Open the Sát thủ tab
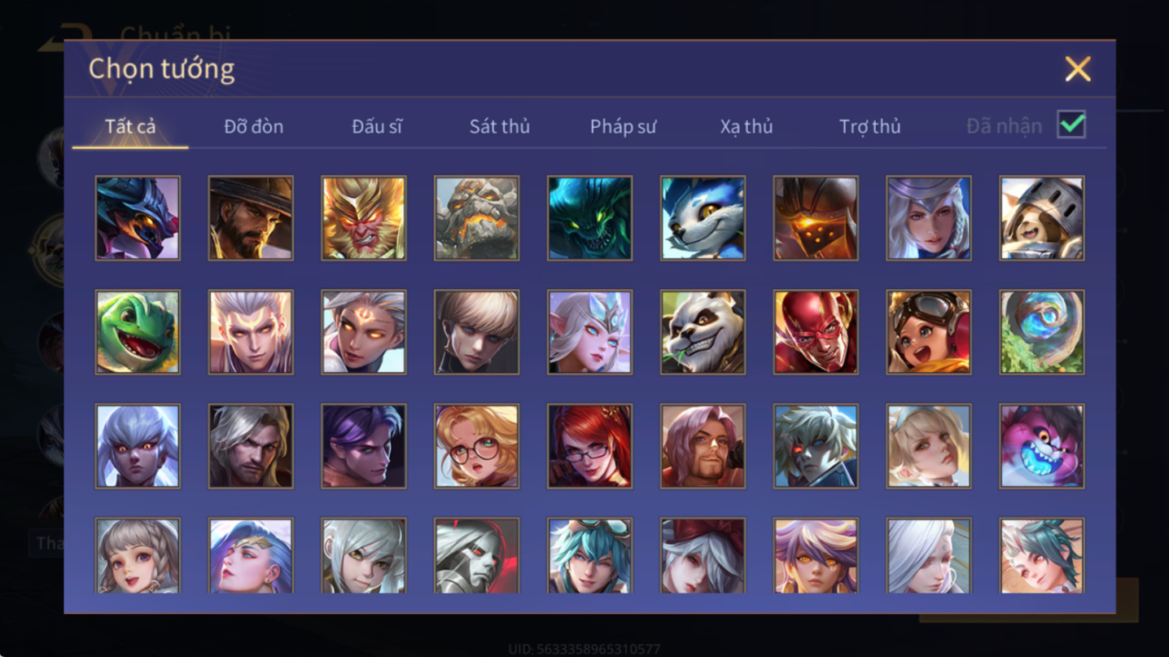 (499, 126)
